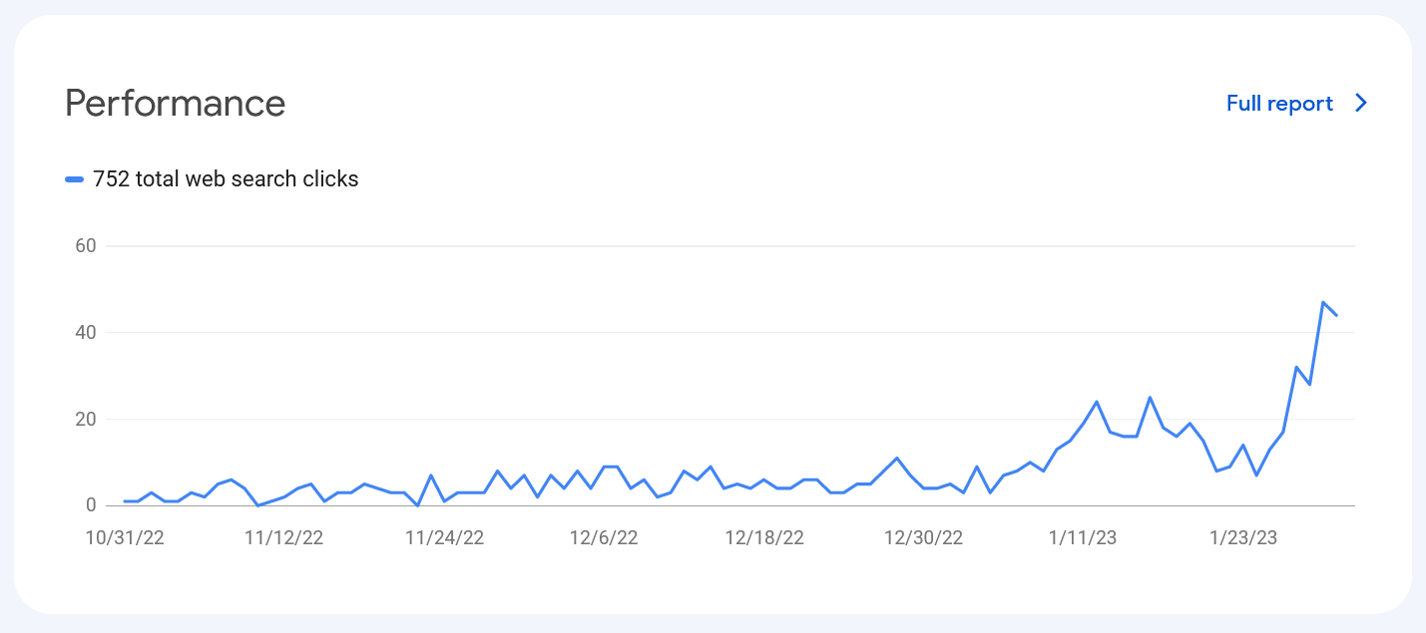1426x633 pixels.
Task: Click the 60 value label on the y-axis
Action: click(85, 246)
